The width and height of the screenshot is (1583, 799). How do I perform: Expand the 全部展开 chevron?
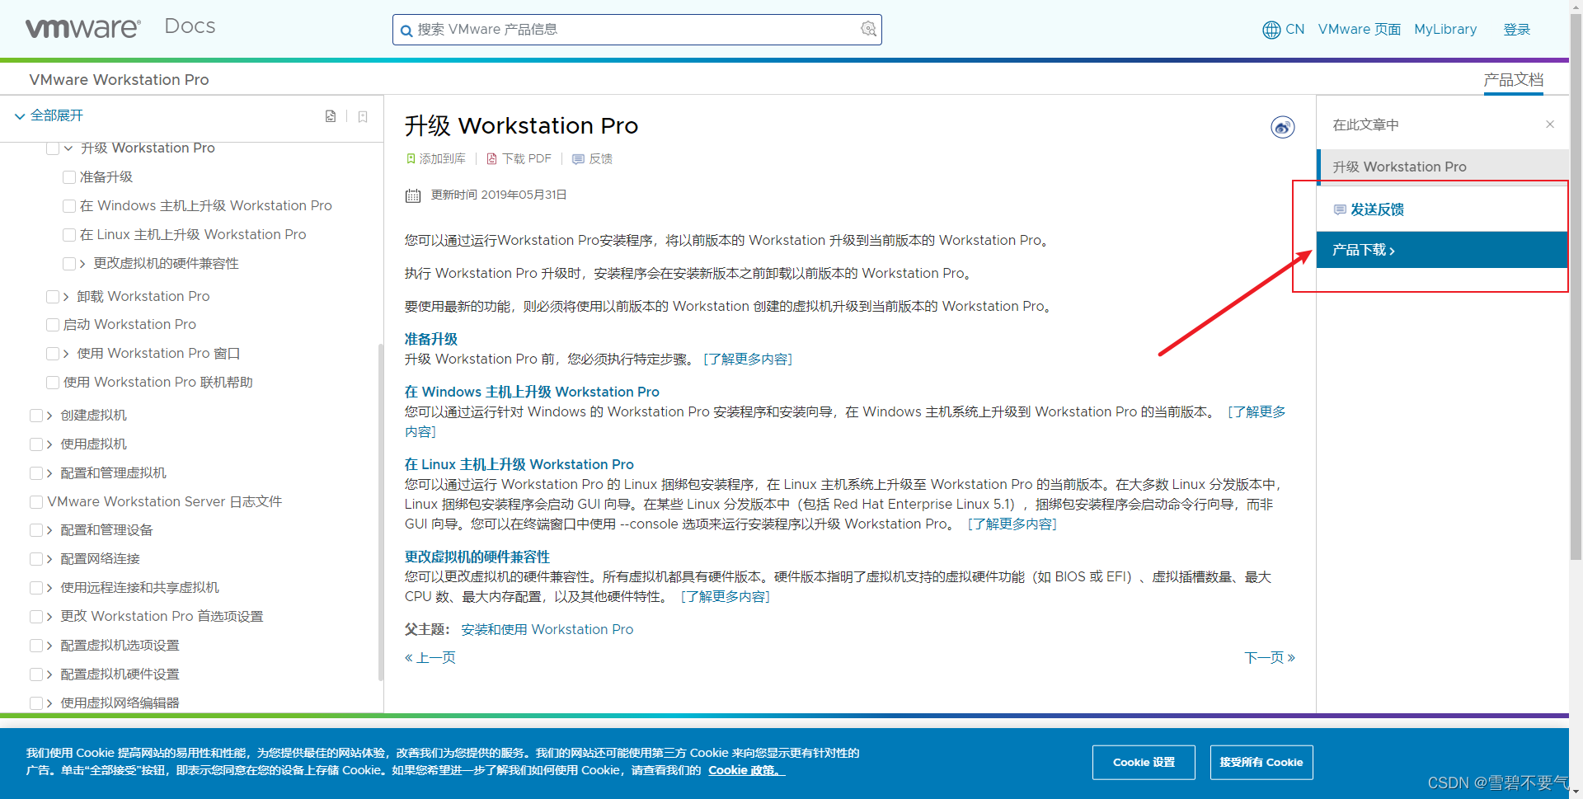(20, 116)
